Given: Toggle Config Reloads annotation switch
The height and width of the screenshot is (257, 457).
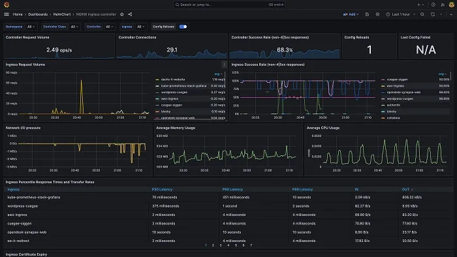Looking at the screenshot, I should click(x=183, y=27).
